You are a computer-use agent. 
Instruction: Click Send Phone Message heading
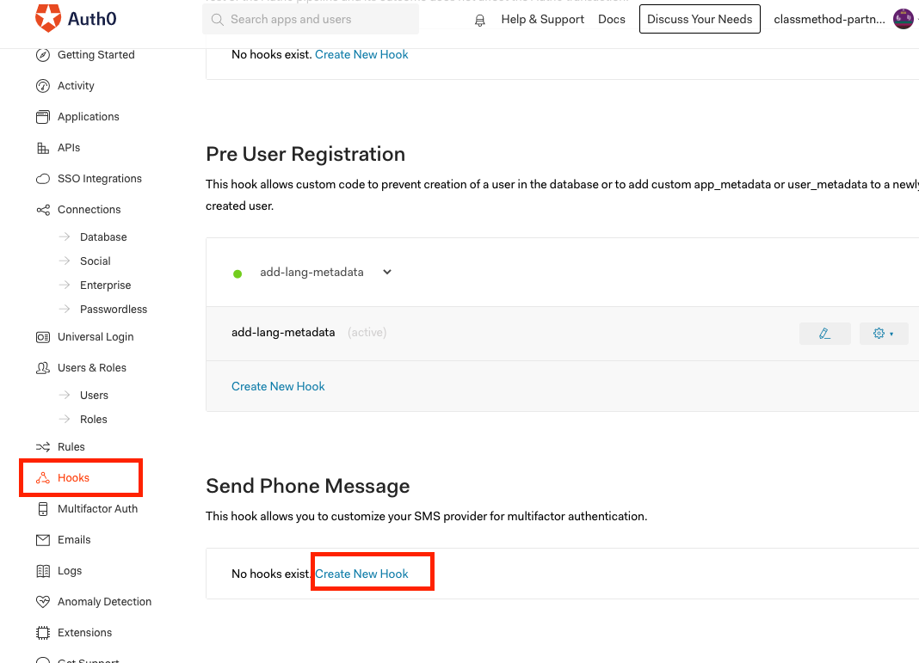pos(308,486)
